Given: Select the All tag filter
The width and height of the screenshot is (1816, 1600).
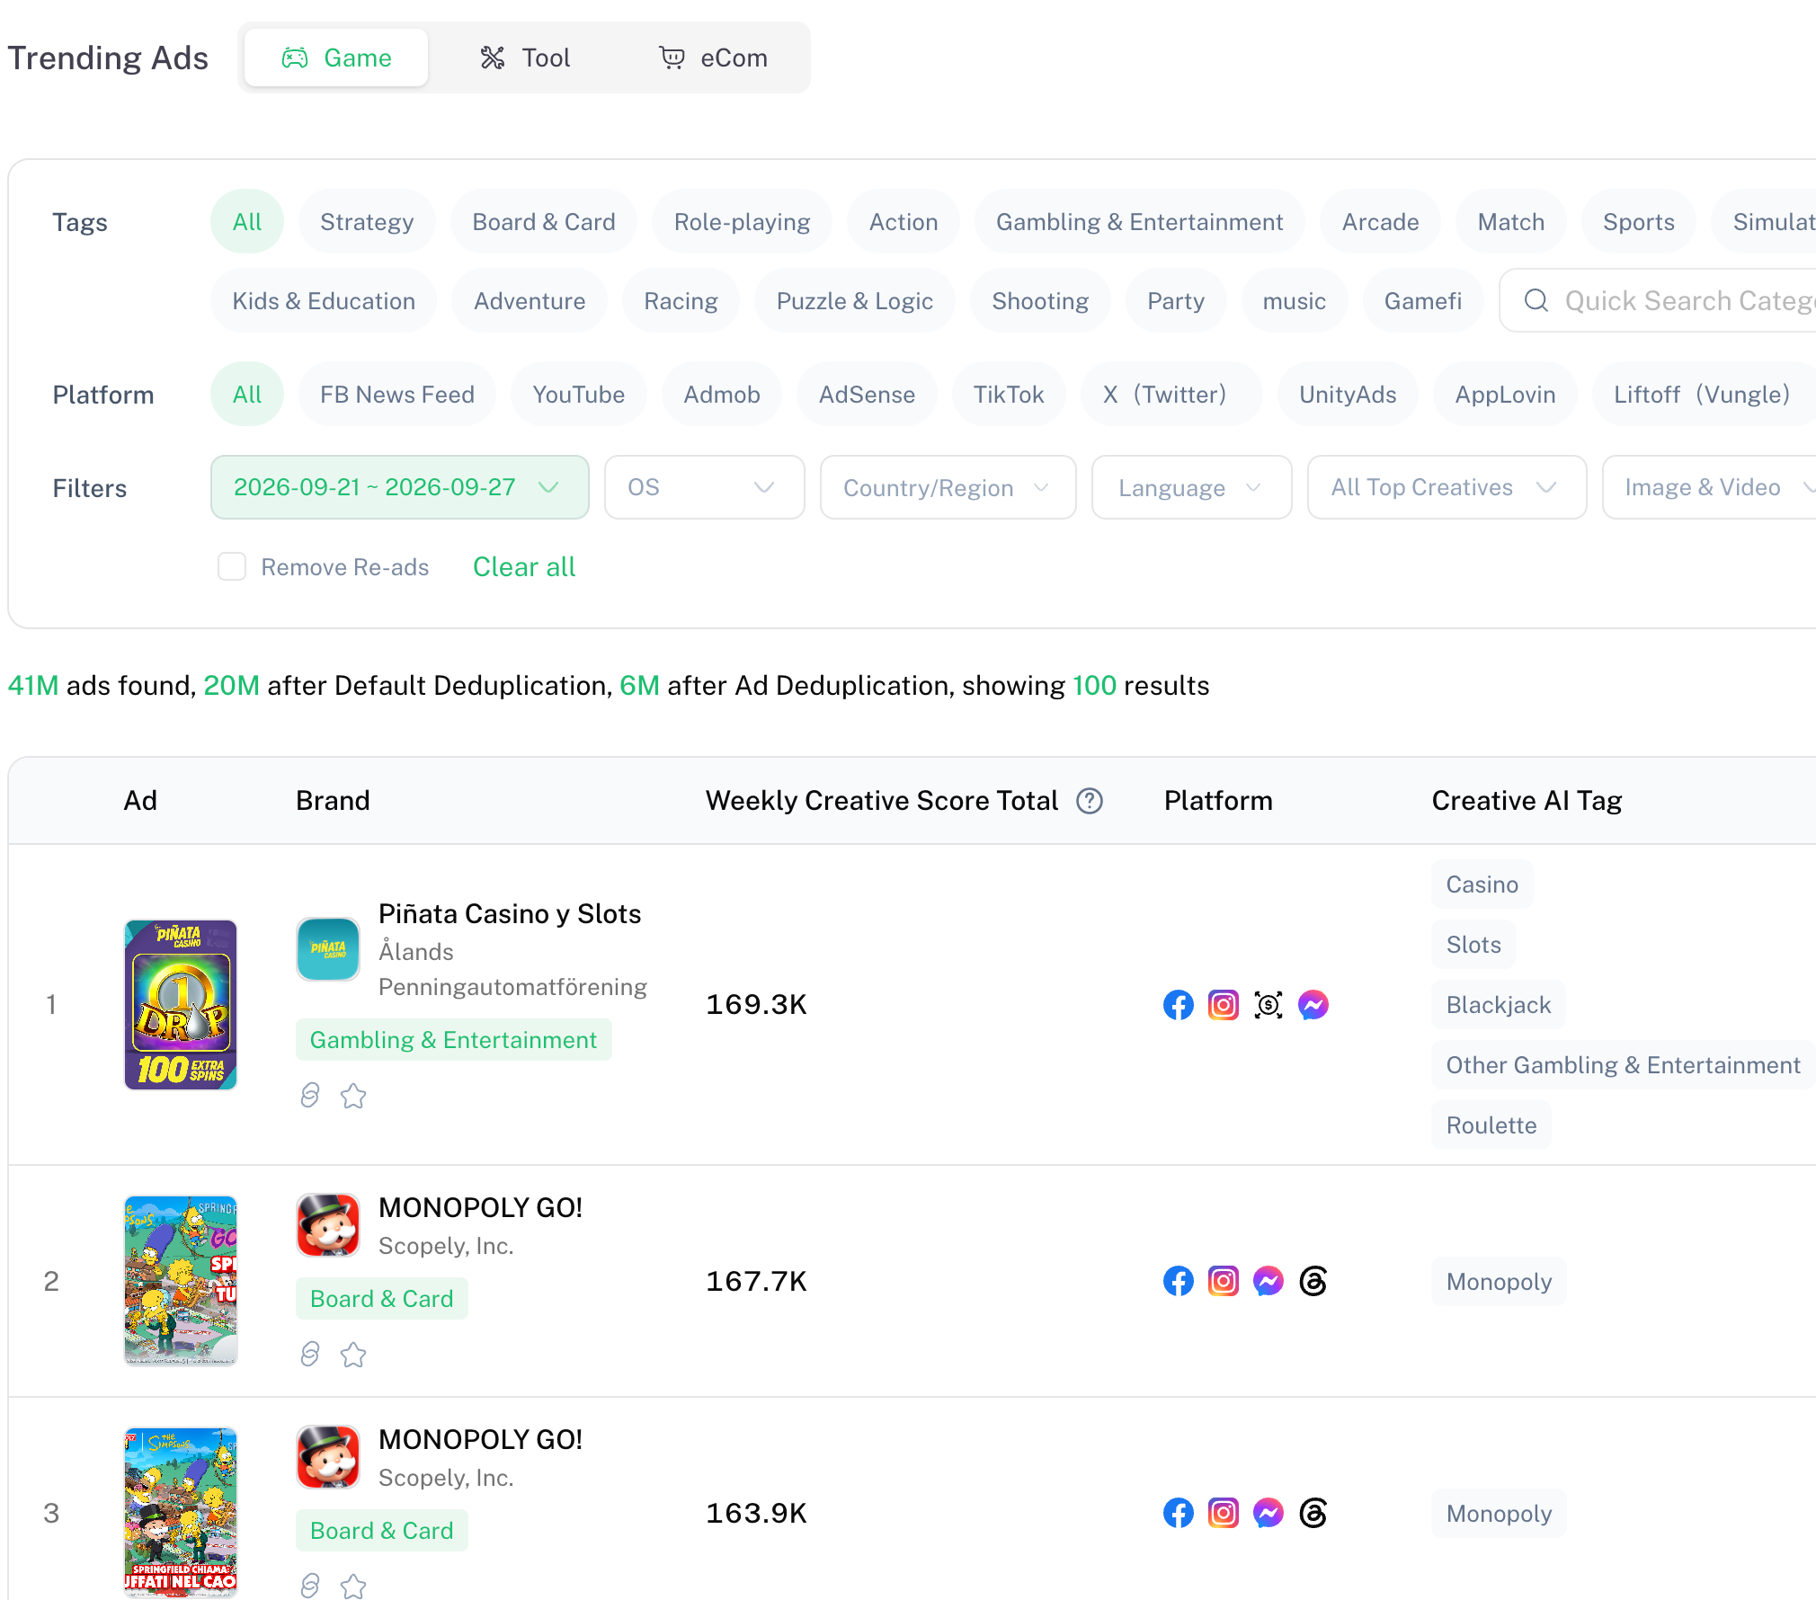Looking at the screenshot, I should click(247, 221).
